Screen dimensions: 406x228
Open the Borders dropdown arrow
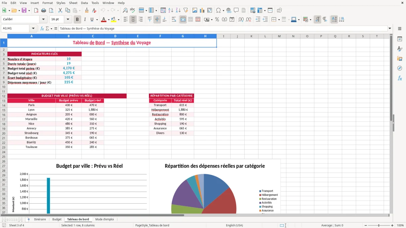279,20
